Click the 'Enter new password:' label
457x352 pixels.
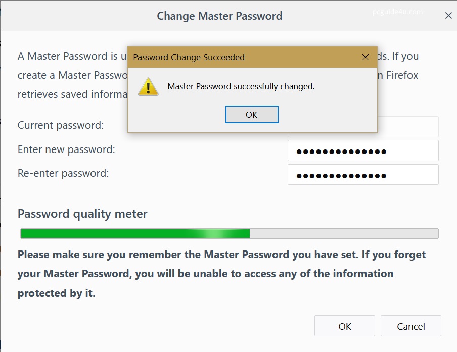coord(66,149)
